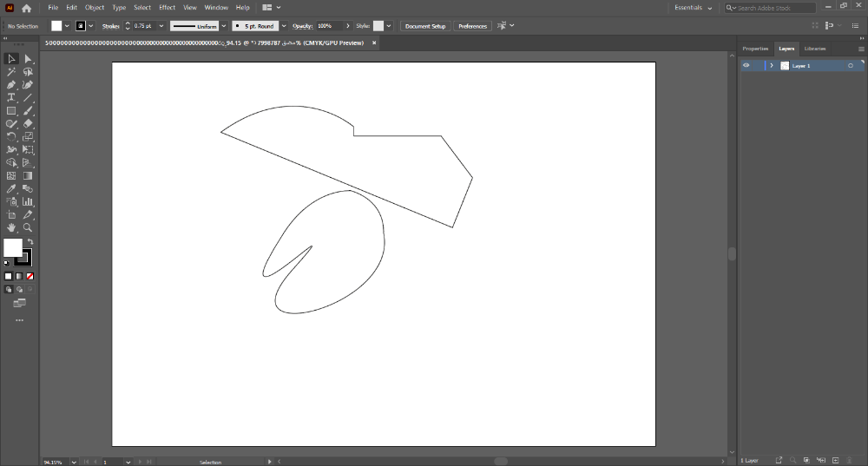868x466 pixels.
Task: Expand Layer 1 contents chevron
Action: (772, 65)
